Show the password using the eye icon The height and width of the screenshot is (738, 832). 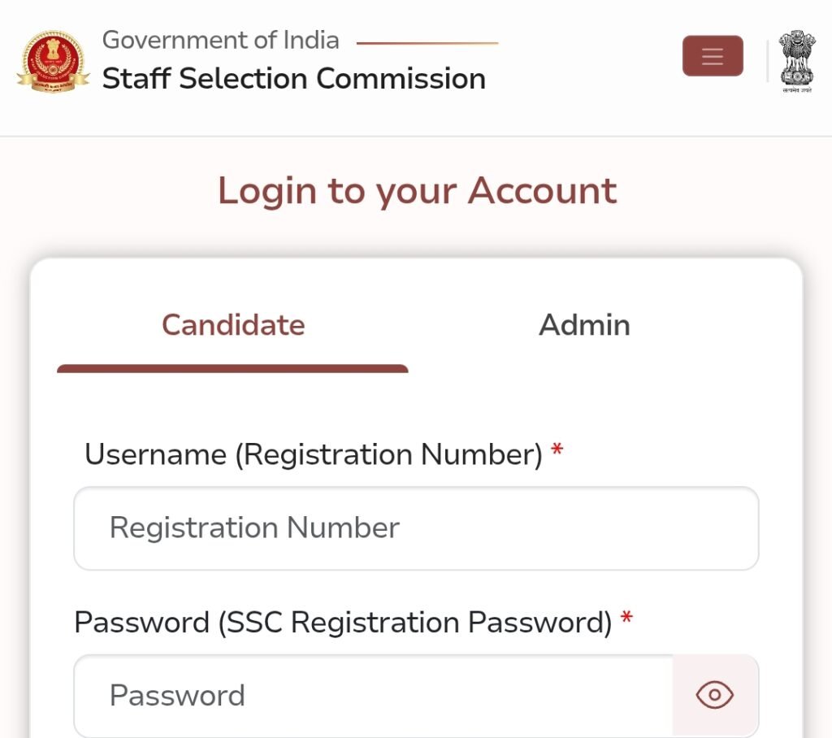(715, 695)
